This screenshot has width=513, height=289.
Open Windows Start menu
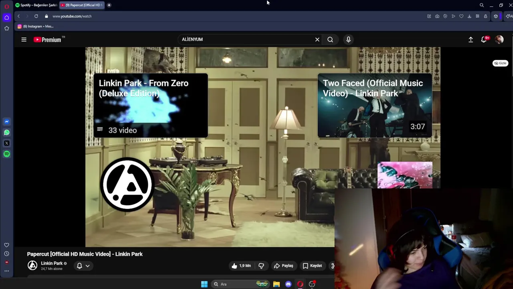(x=204, y=284)
